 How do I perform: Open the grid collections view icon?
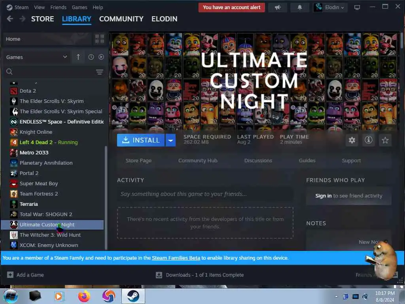click(x=99, y=39)
